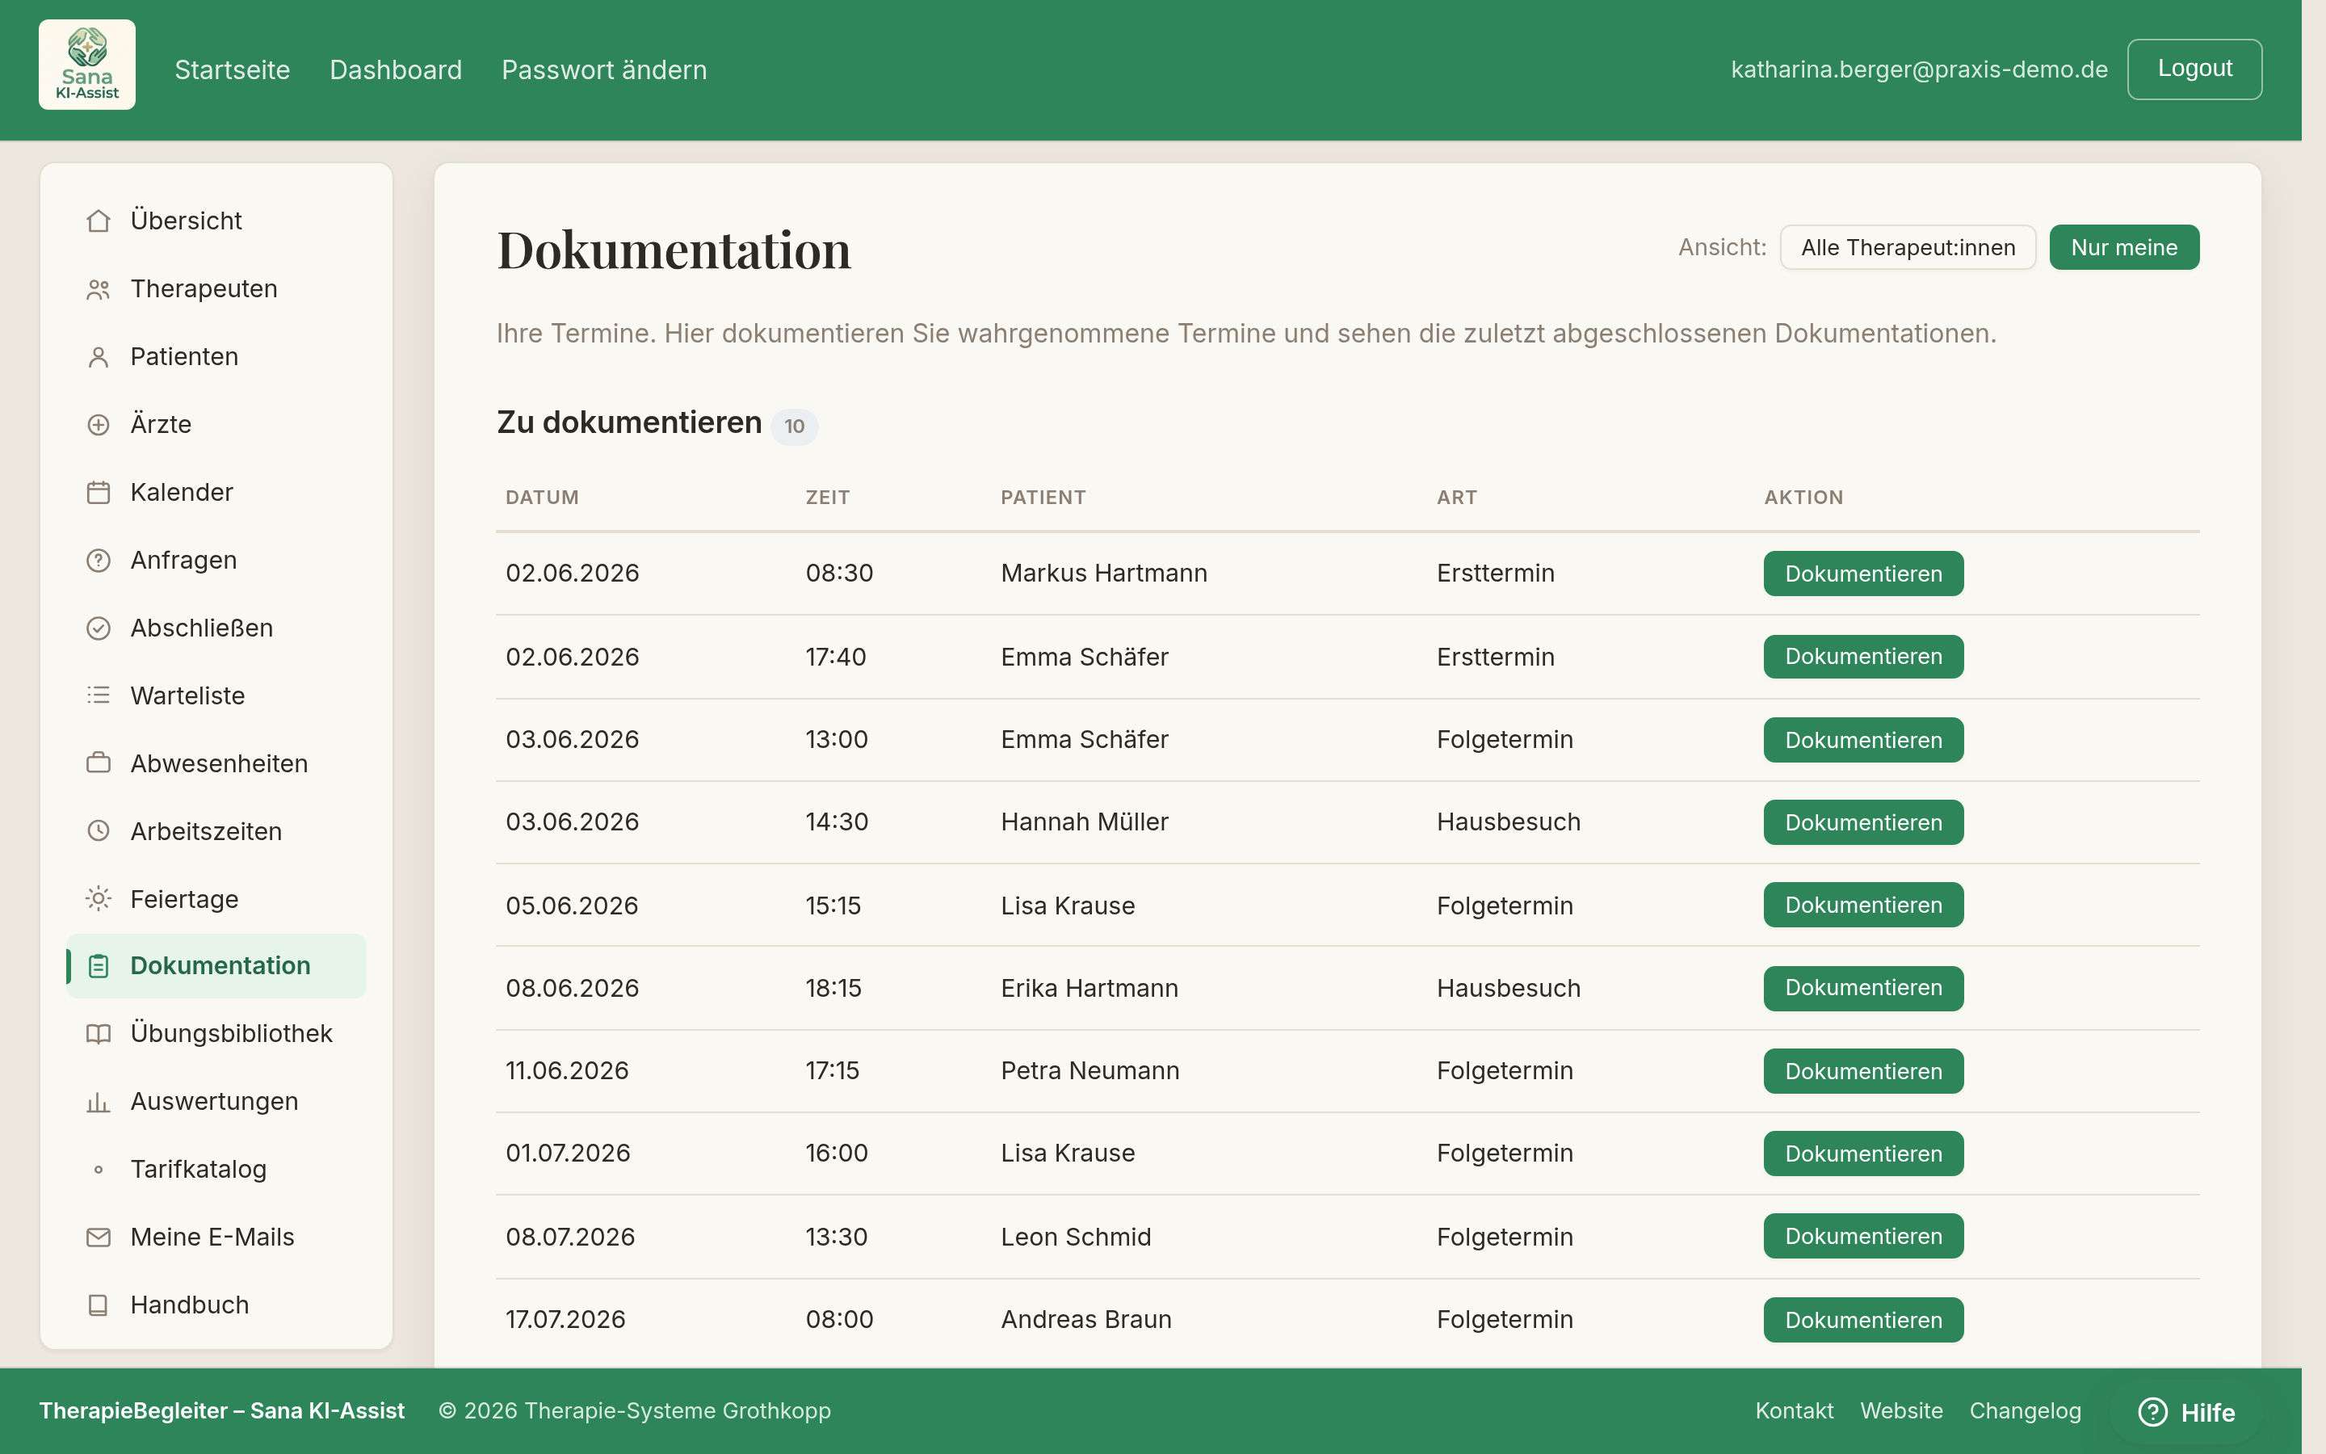Click the Übersicht house icon

click(98, 221)
